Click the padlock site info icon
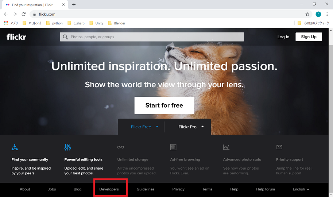 [x=34, y=14]
